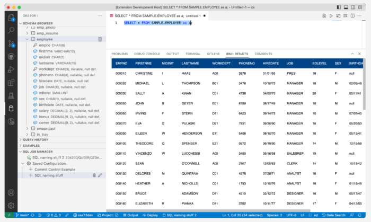371x222 pixels.
Task: Synchronize changes icon in status bar
Action: (33, 215)
